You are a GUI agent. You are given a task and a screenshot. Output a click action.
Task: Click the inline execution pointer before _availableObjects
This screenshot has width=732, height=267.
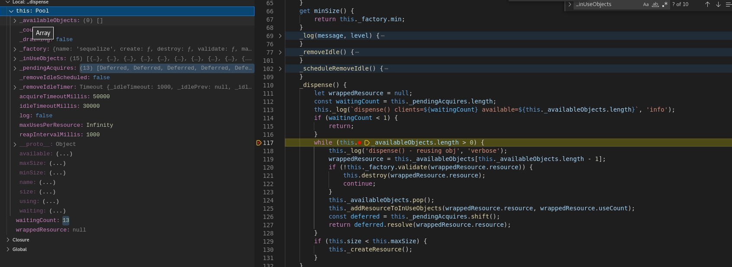367,143
